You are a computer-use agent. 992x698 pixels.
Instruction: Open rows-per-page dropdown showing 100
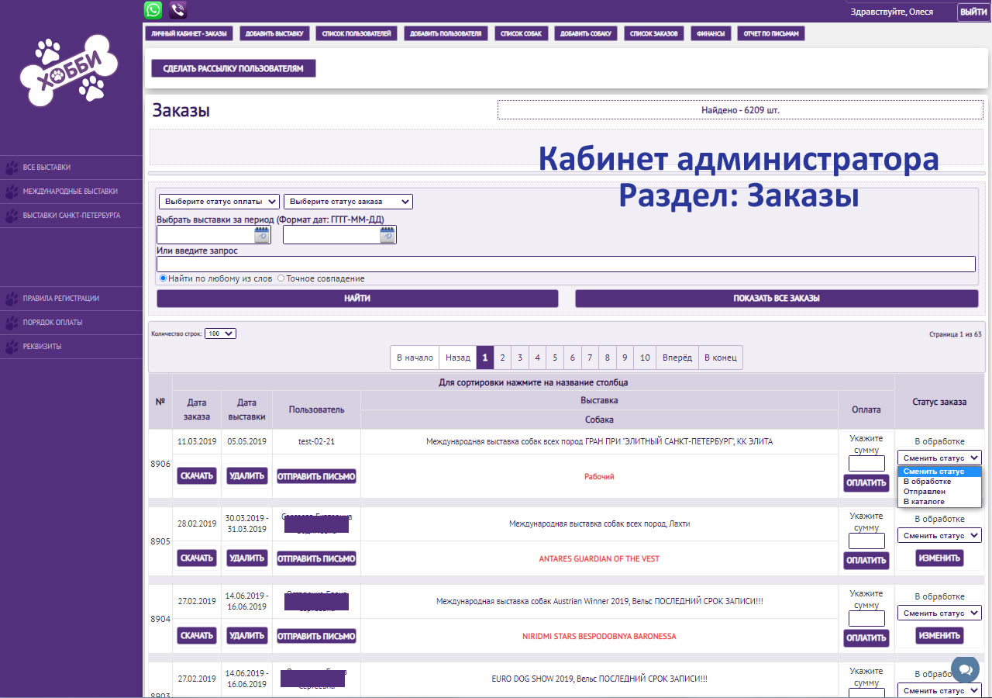pos(220,333)
